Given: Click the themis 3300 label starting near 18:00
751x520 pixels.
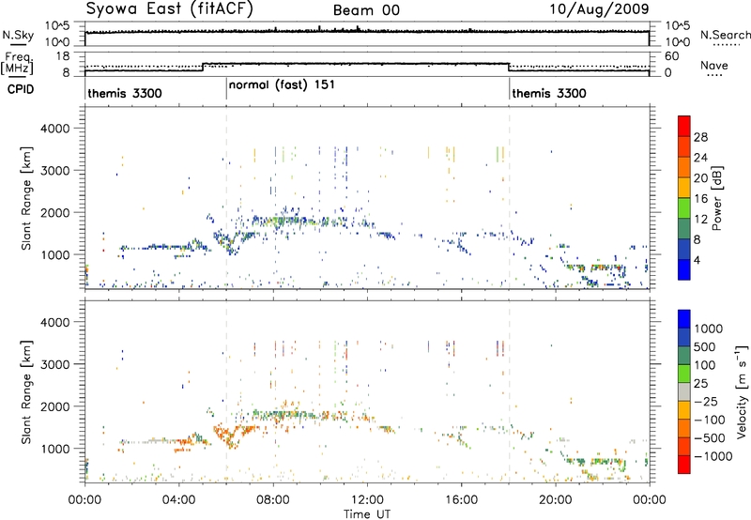Looking at the screenshot, I should click(549, 93).
